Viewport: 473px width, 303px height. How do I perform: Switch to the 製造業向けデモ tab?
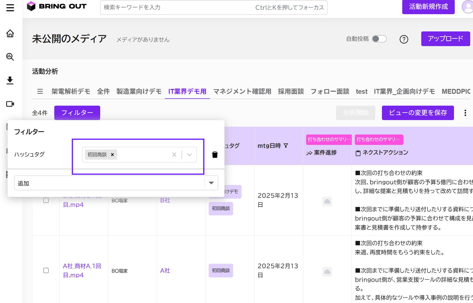(139, 91)
